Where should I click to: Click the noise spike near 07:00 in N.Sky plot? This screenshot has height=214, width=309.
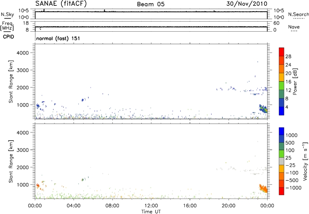click(104, 11)
